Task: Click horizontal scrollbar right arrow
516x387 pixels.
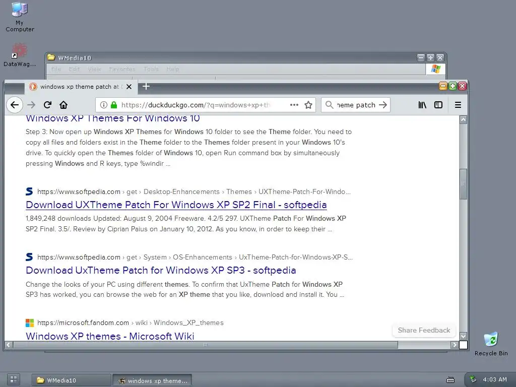Action: [455, 345]
